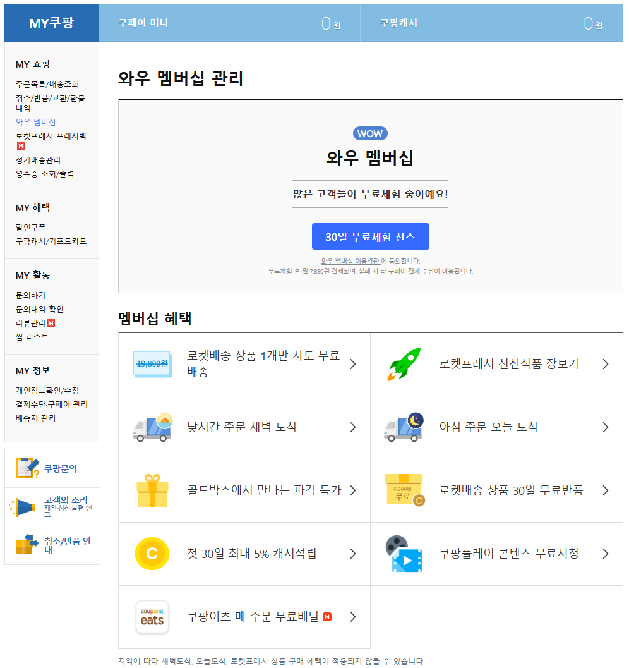Open 찜 리스트 link
629x668 pixels.
(x=32, y=337)
